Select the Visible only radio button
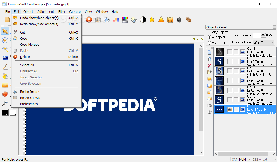277x162 pixels. (209, 43)
